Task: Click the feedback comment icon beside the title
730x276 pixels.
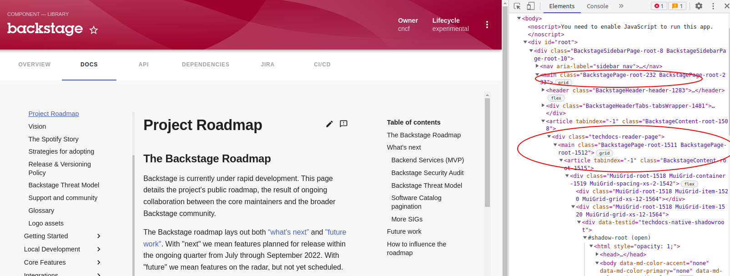Action: pos(344,124)
